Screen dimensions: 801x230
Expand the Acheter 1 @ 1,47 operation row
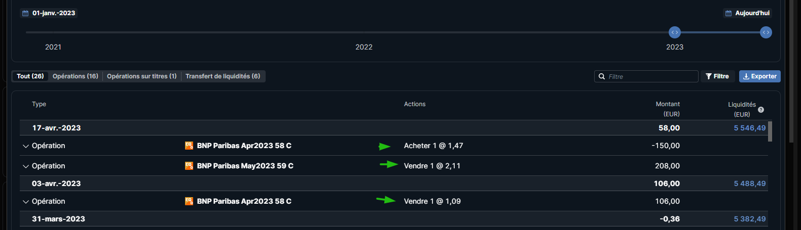[x=26, y=146]
